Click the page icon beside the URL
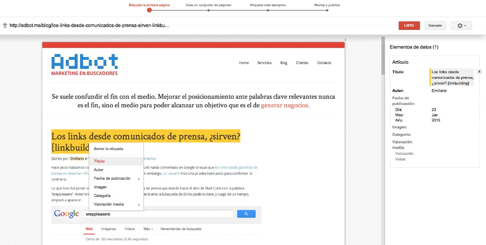Image resolution: width=486 pixels, height=245 pixels. click(5, 26)
